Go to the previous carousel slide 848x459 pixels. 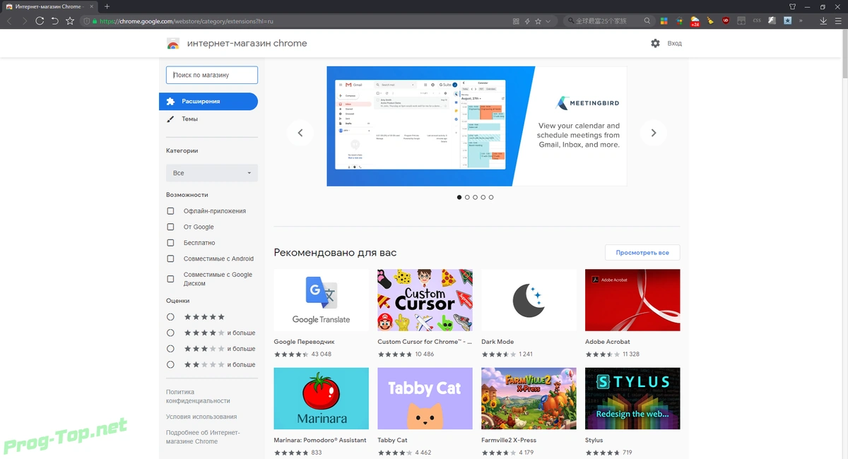(x=300, y=133)
